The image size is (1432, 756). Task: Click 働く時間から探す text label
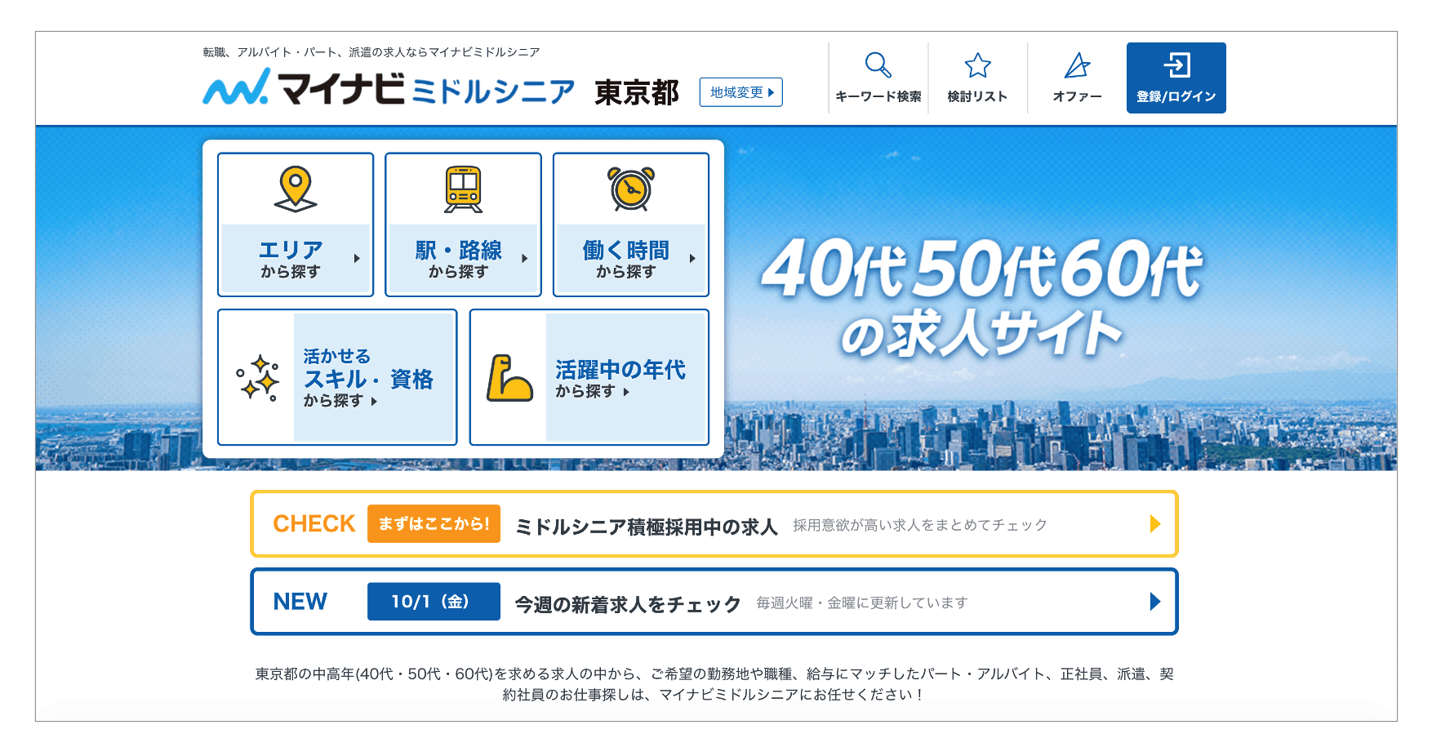coord(625,259)
